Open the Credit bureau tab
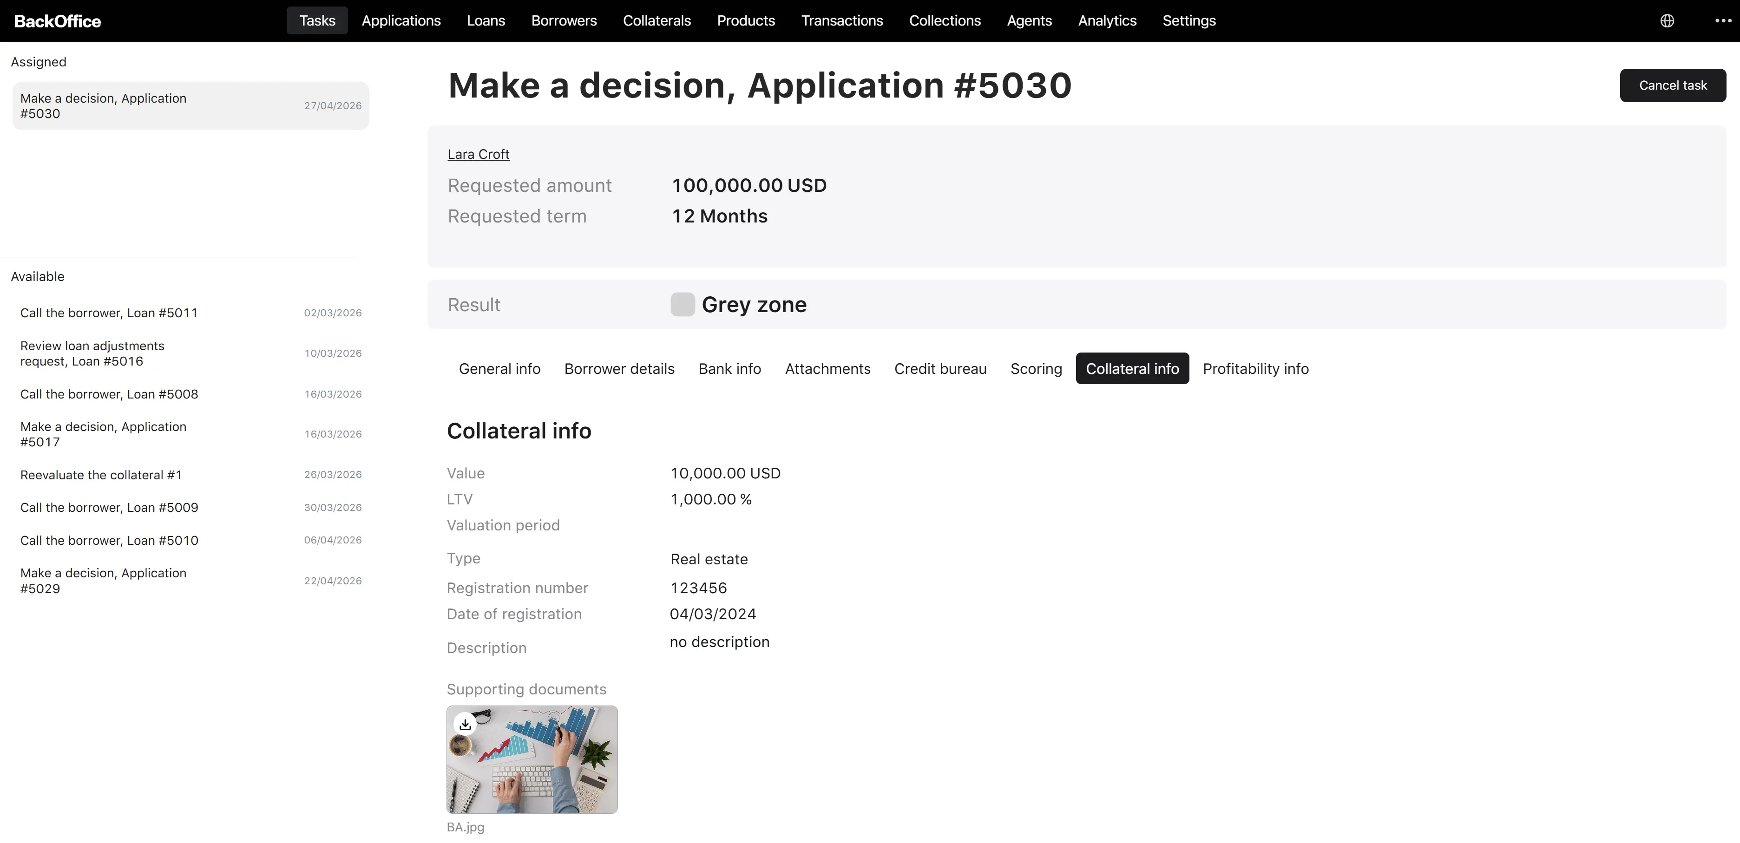 click(x=940, y=369)
